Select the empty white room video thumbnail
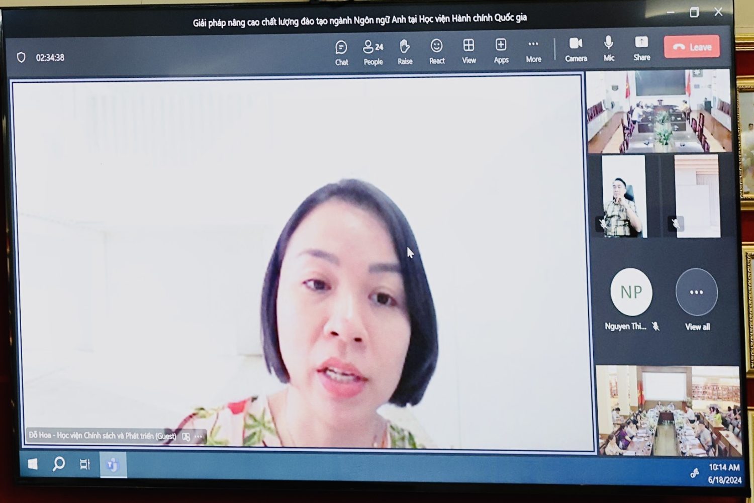The width and height of the screenshot is (754, 503). (697, 195)
